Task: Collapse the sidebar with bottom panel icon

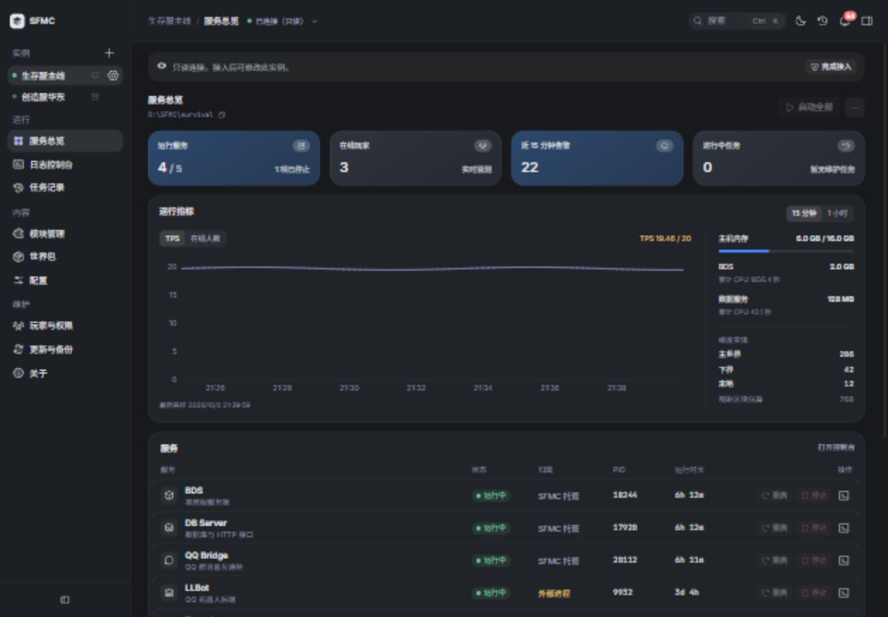Action: point(65,600)
